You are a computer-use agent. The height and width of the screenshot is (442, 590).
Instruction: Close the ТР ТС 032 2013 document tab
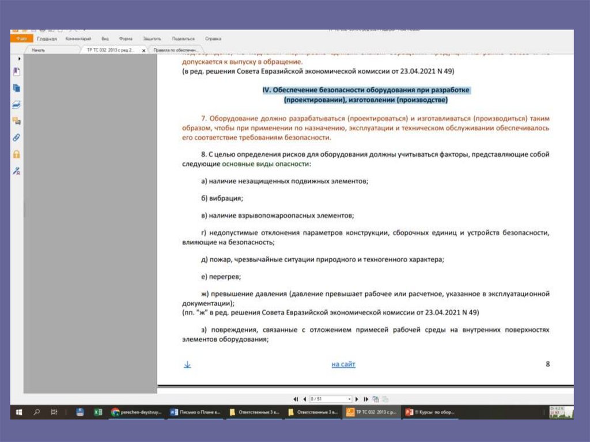(x=143, y=51)
